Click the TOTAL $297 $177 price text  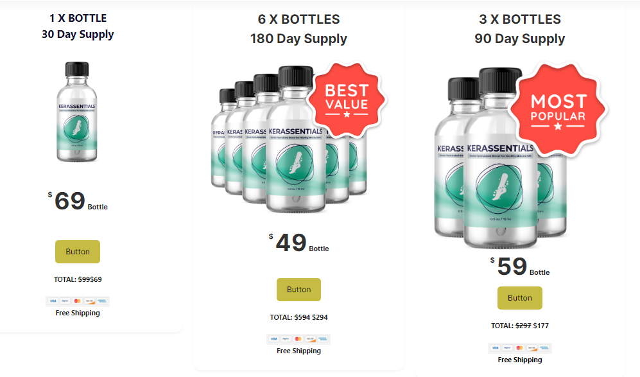519,325
